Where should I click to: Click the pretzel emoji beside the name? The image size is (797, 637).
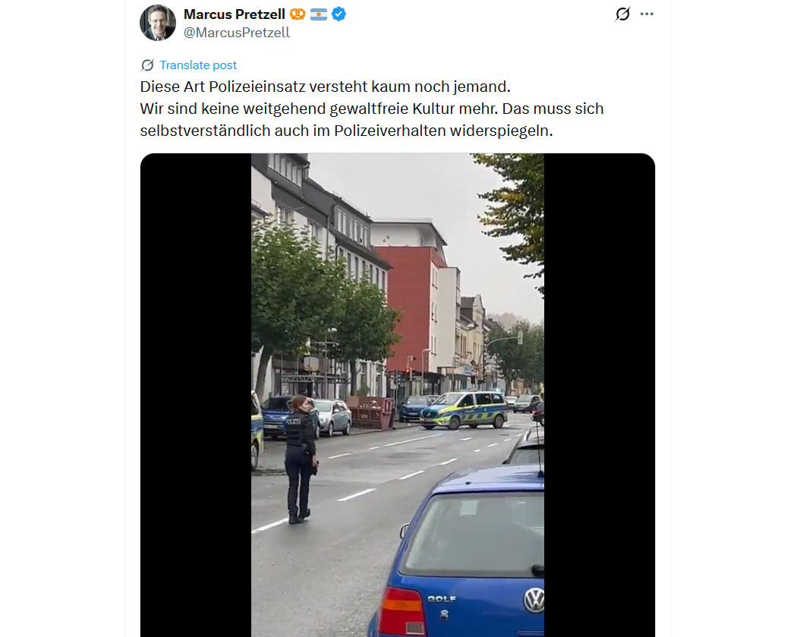pyautogui.click(x=298, y=14)
